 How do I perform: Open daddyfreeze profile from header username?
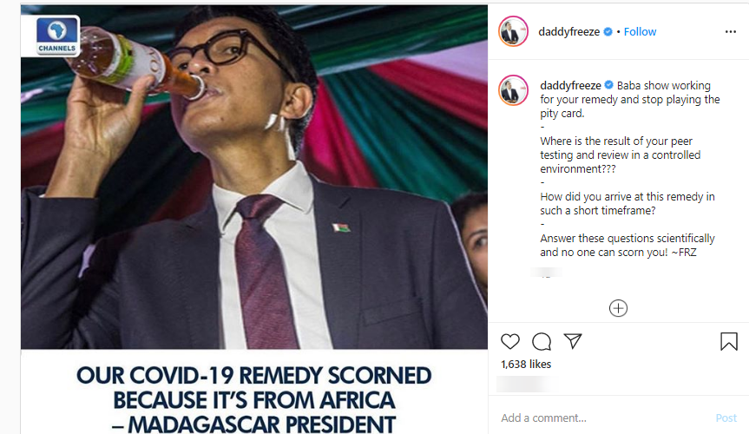coord(570,31)
